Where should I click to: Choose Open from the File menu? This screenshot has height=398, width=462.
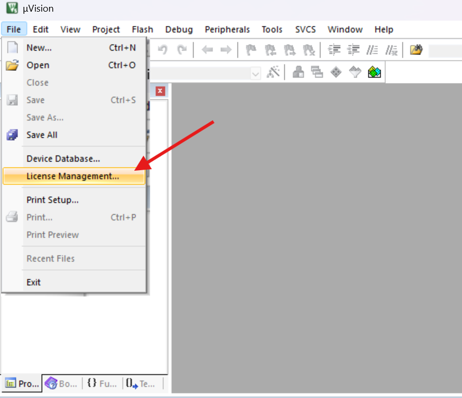(74, 65)
